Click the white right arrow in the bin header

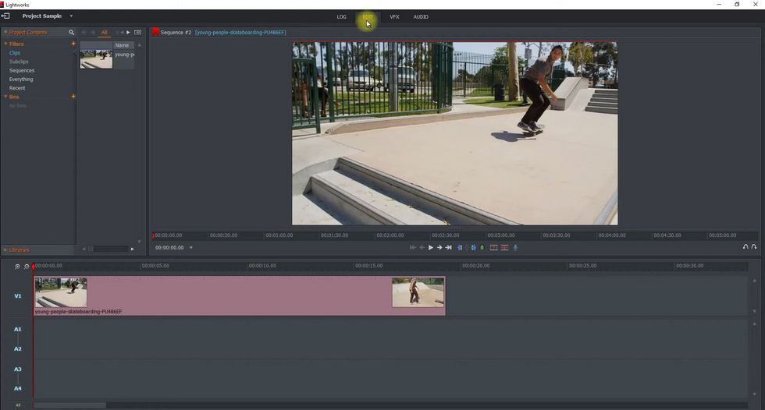point(128,32)
